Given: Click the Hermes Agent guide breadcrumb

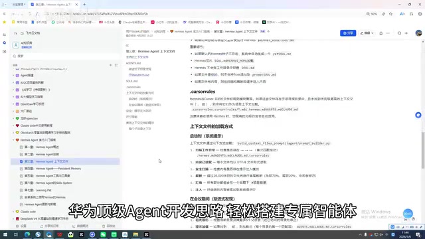Looking at the screenshot, I should [190, 31].
